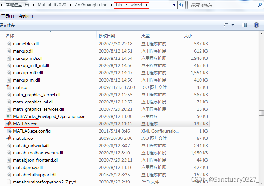Open the Help (帮助) menu

(x=26, y=16)
